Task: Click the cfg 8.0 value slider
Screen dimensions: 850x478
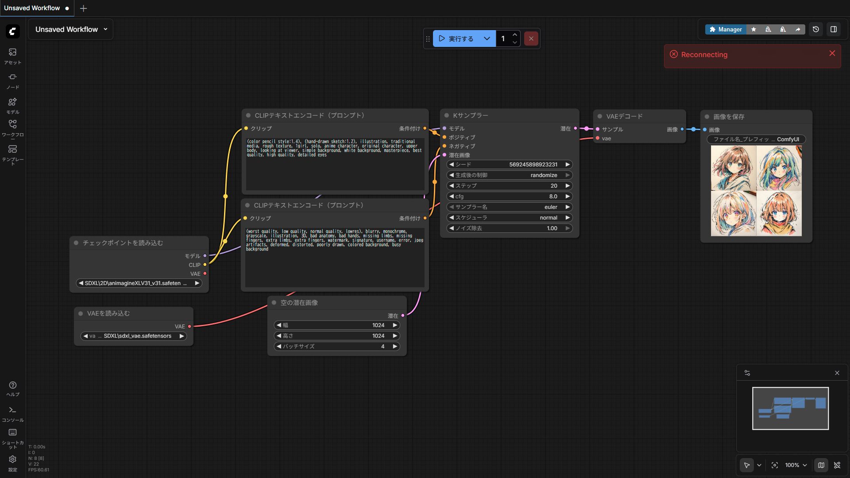Action: pos(509,197)
